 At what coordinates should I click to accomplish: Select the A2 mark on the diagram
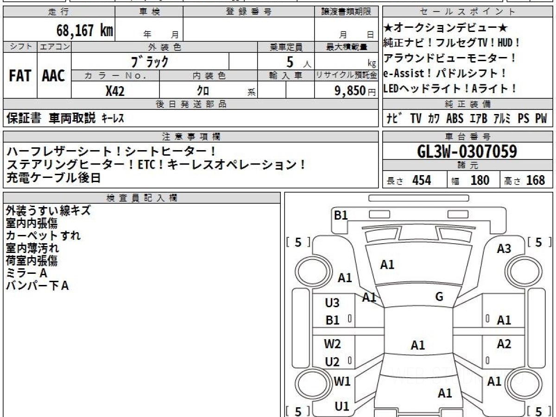pyautogui.click(x=504, y=344)
